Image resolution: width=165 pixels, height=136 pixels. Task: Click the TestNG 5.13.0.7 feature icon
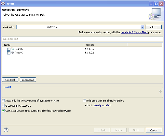coord(12,49)
